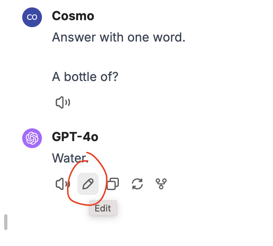The image size is (273, 246).
Task: Click the "Answer with one word." text
Action: click(119, 38)
